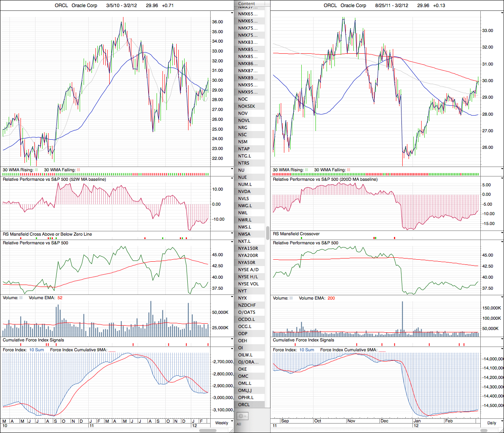Image resolution: width=504 pixels, height=433 pixels.
Task: Select NUE in the symbol list
Action: 250,177
